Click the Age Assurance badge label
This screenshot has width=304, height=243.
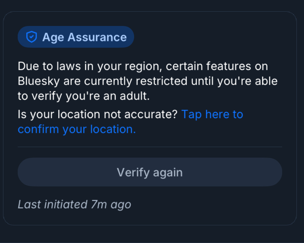point(84,37)
